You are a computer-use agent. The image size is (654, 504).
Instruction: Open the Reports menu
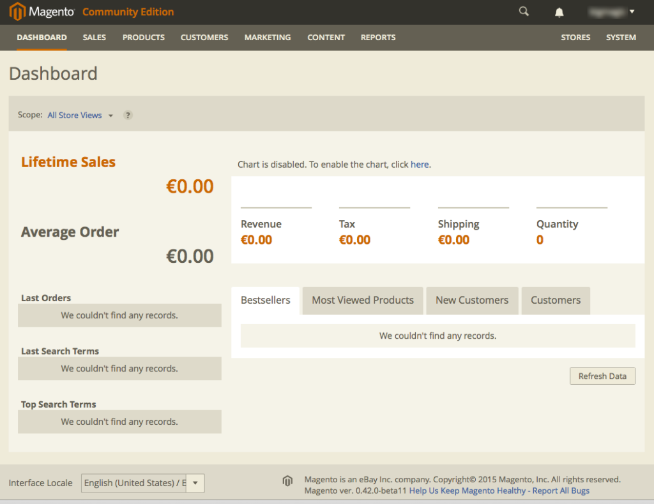tap(378, 38)
